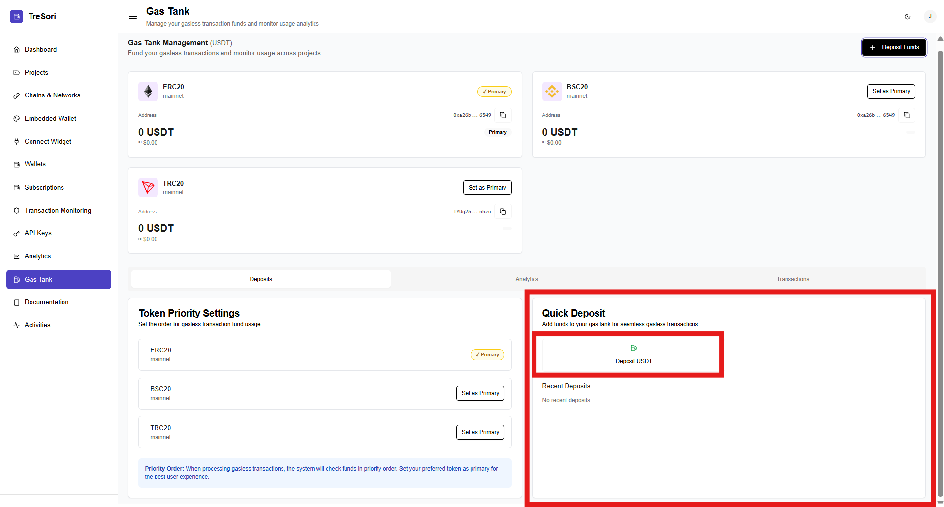The image size is (944, 507).
Task: Go to API Keys page
Action: click(38, 233)
